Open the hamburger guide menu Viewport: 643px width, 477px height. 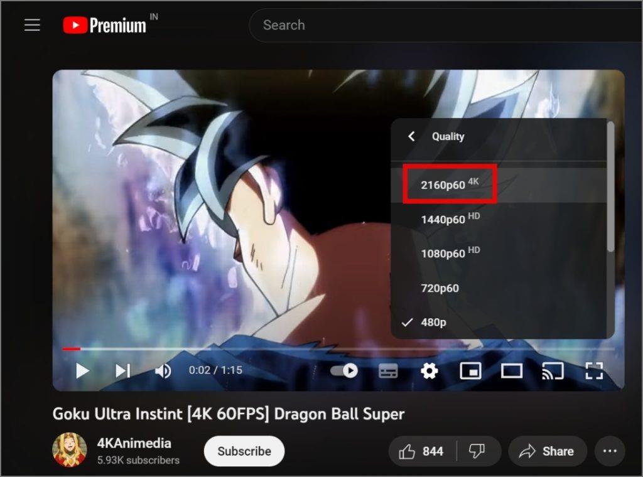32,25
